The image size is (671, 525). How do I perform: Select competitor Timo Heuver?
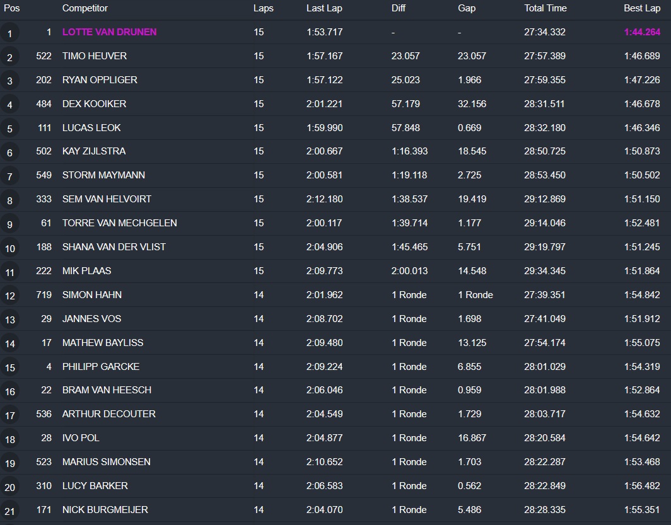tap(94, 56)
